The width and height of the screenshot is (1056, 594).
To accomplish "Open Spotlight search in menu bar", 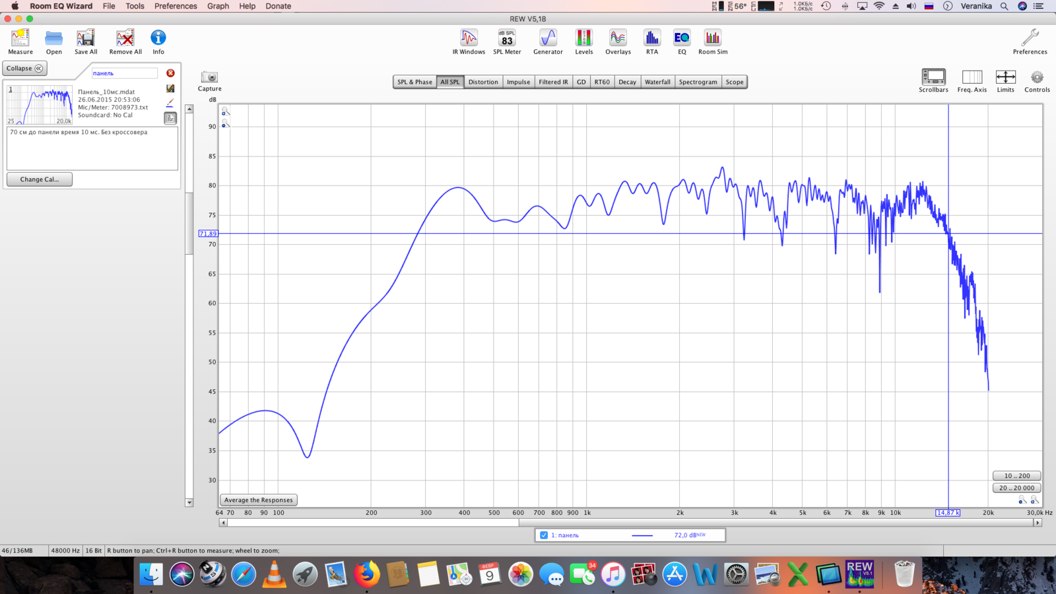I will (x=1004, y=6).
